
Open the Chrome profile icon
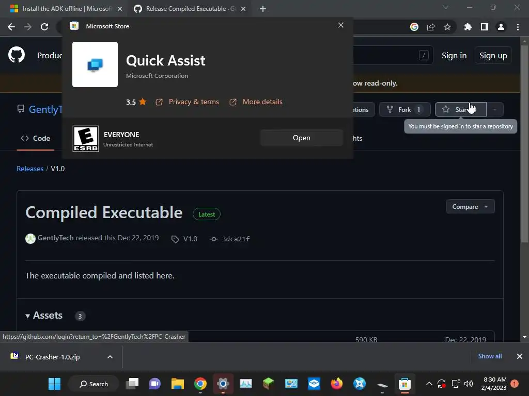coord(501,27)
